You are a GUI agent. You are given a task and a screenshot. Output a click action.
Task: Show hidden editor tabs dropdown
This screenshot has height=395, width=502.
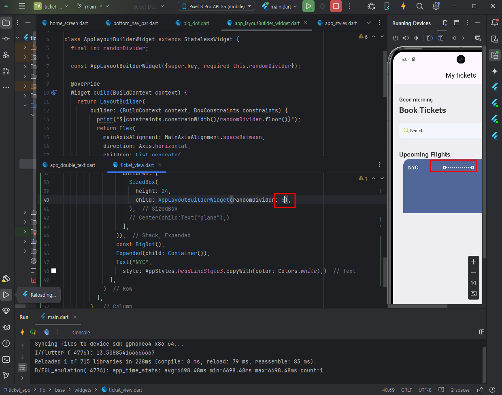point(368,23)
